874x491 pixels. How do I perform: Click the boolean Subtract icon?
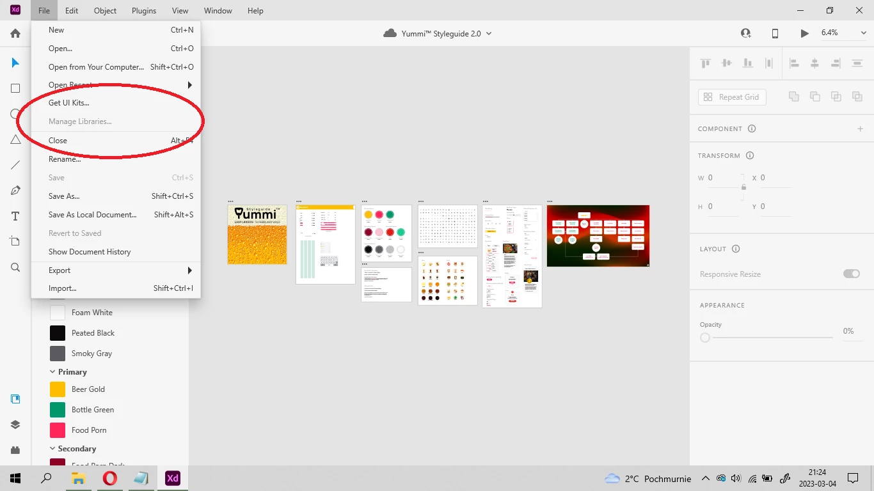[x=814, y=97]
